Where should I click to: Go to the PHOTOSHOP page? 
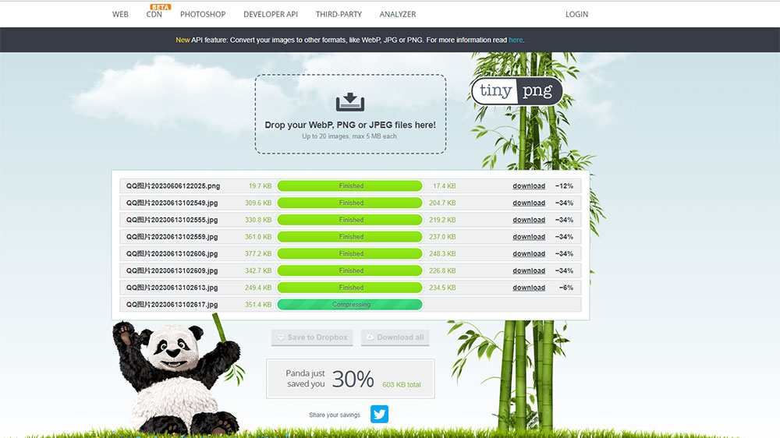[x=203, y=14]
